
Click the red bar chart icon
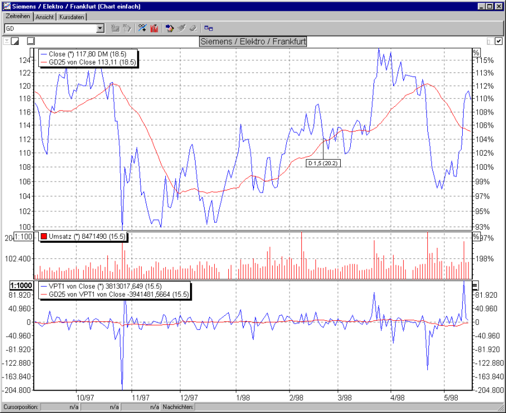tap(154, 28)
